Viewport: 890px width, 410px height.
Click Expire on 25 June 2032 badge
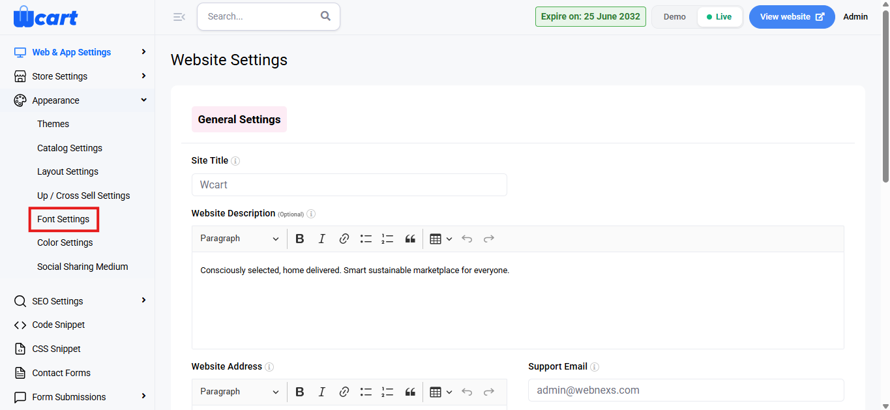pos(591,17)
